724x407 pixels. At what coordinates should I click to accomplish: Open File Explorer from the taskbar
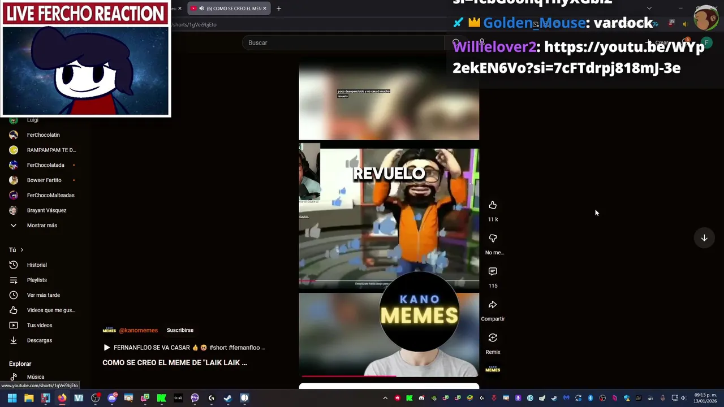point(29,398)
